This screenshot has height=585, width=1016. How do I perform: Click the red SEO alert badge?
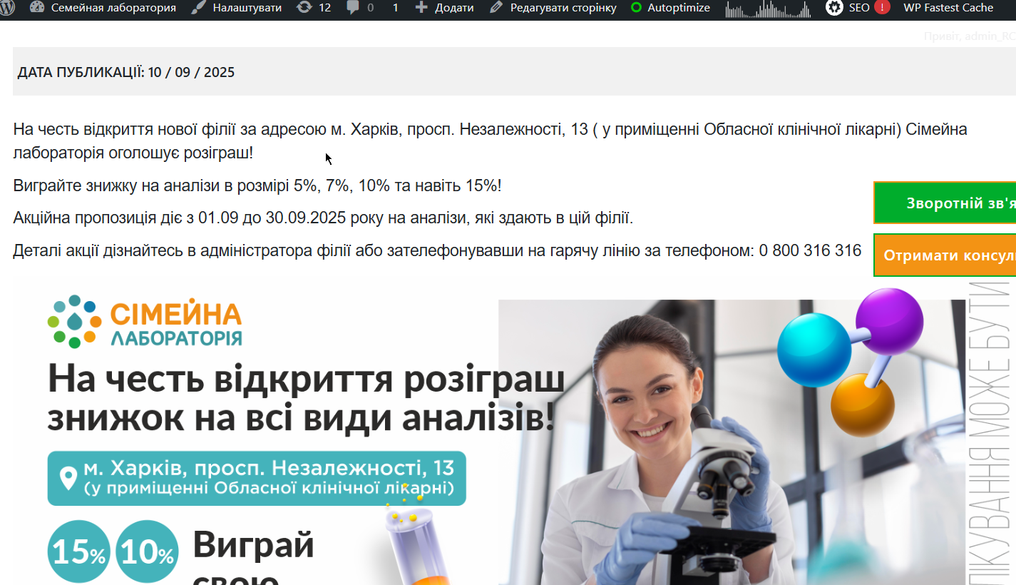tap(882, 8)
